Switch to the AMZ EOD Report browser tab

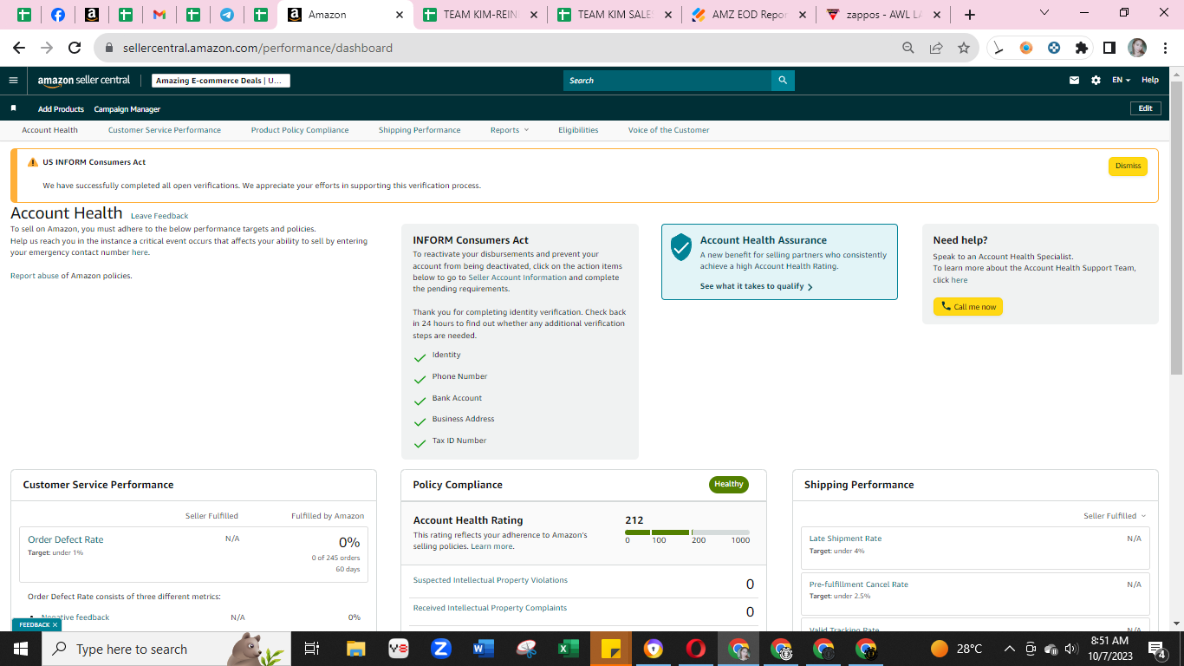750,15
